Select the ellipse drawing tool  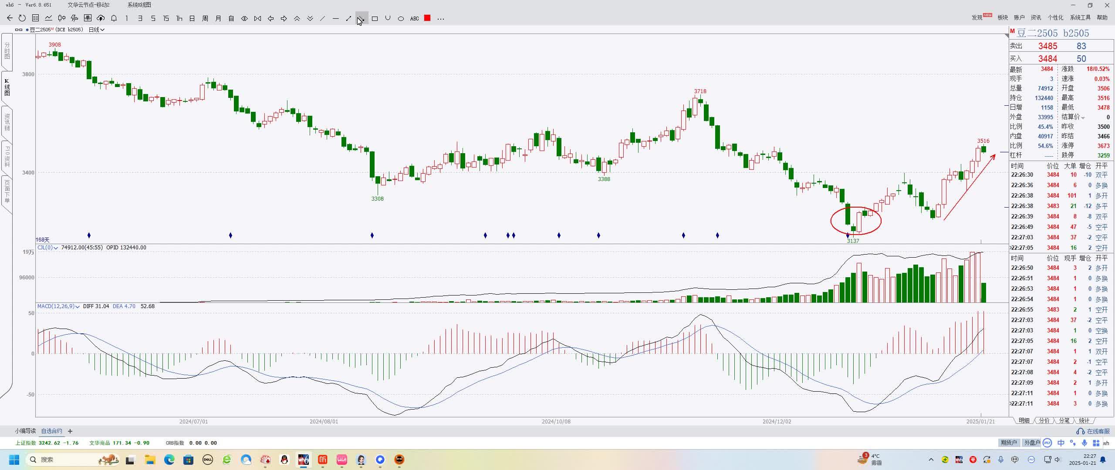[x=401, y=18]
